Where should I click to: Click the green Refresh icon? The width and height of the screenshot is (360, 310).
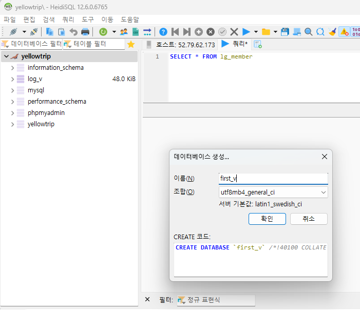[x=103, y=32]
